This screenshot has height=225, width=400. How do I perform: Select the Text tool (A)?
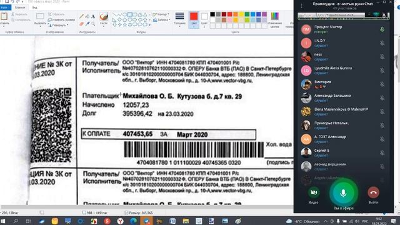click(93, 17)
